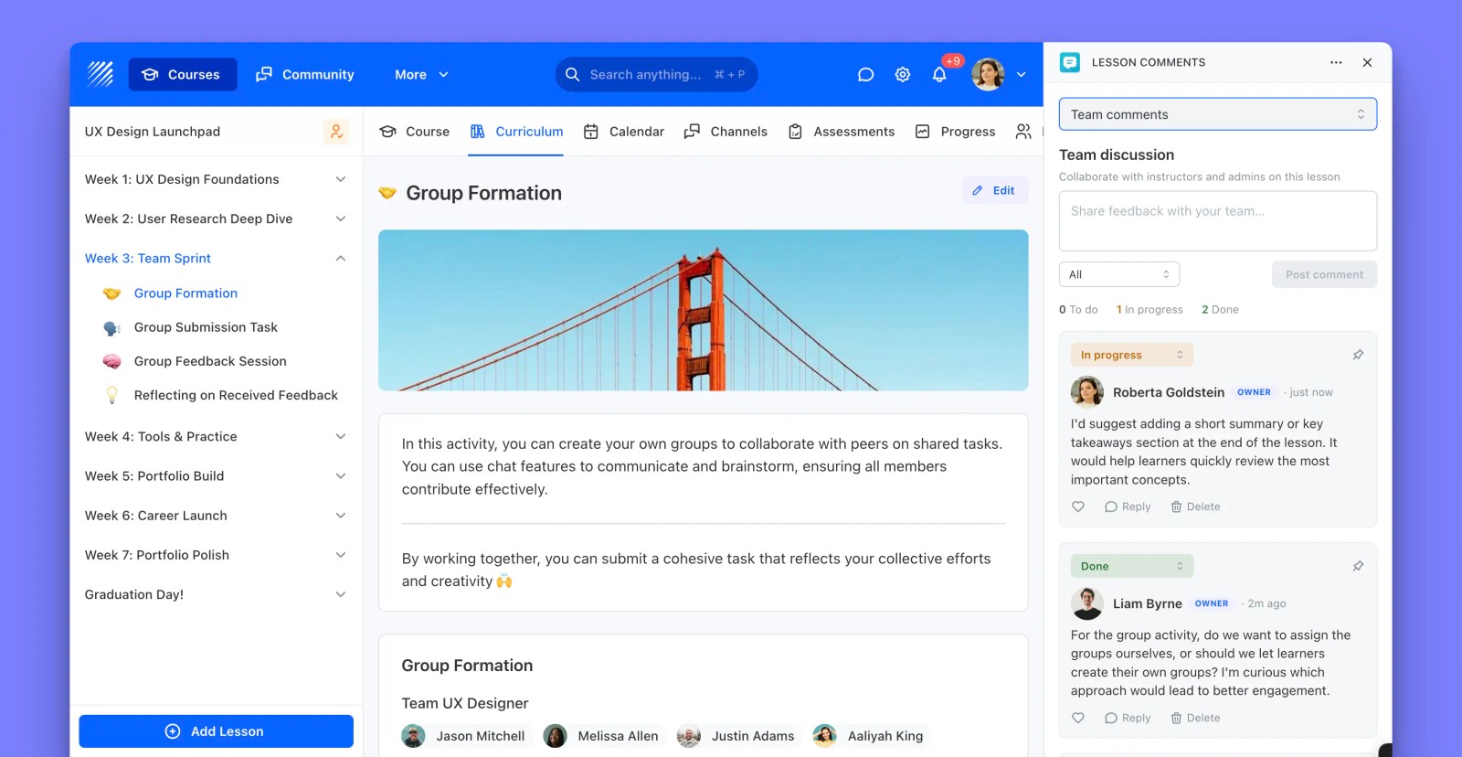This screenshot has width=1462, height=757.
Task: Like Roberta Goldstein's comment
Action: pyautogui.click(x=1078, y=506)
